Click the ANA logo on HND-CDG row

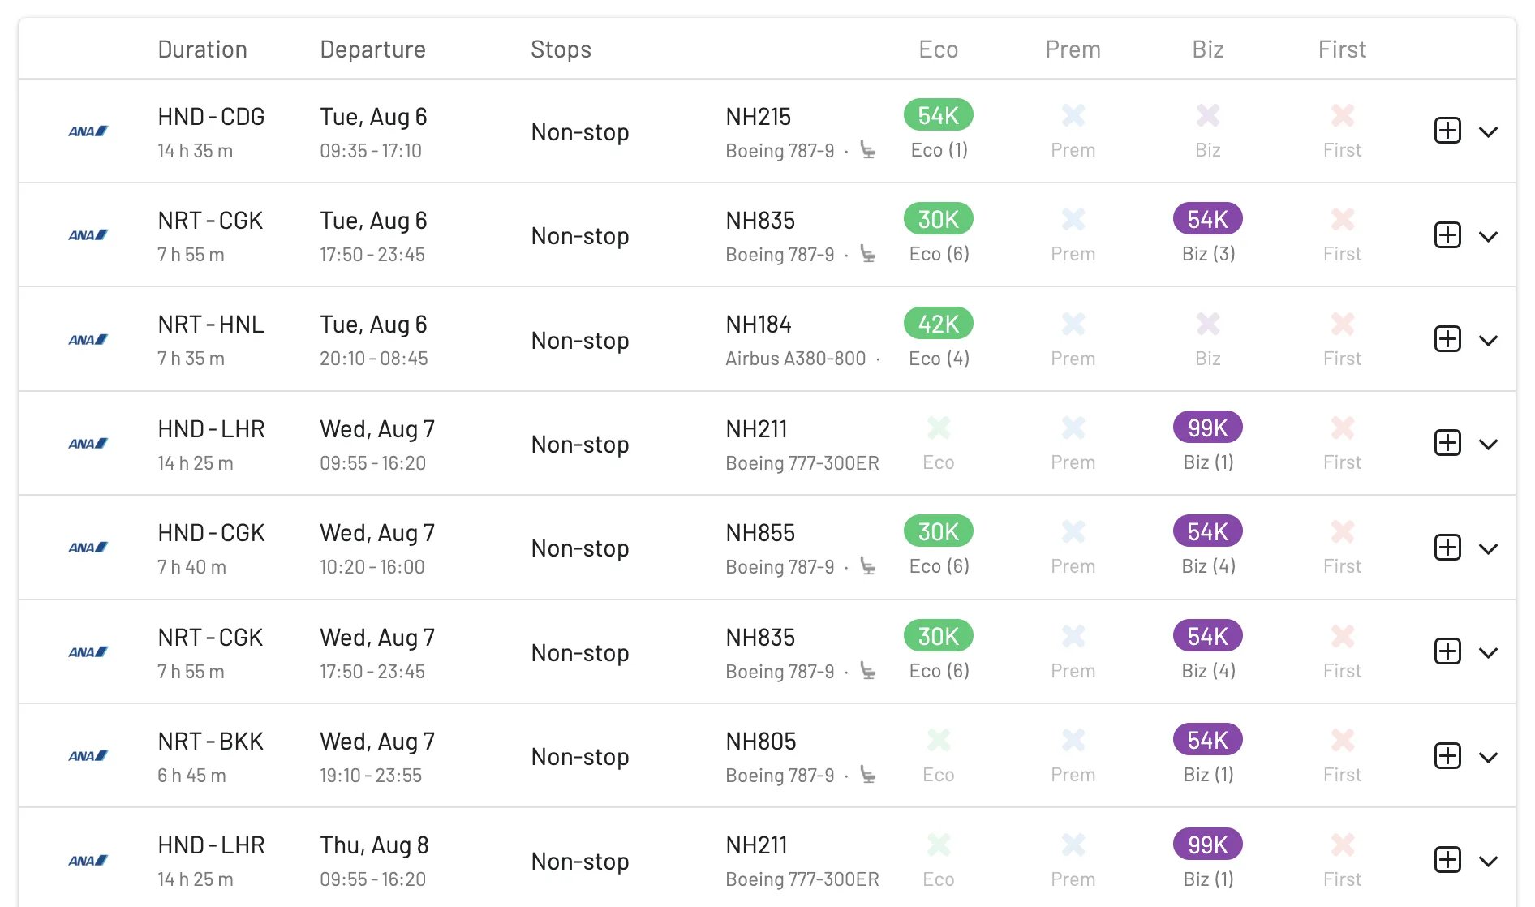88,131
